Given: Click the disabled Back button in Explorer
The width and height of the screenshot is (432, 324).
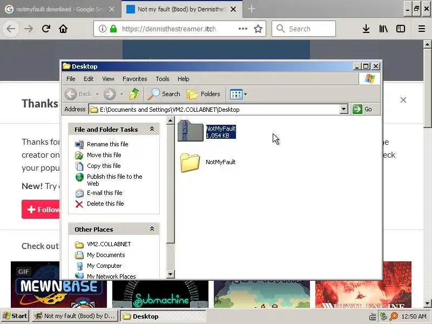Looking at the screenshot, I should [78, 94].
